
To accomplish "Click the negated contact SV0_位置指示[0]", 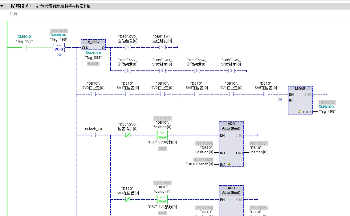I will coord(128,135).
